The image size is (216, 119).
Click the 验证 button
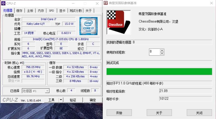click(x=73, y=100)
